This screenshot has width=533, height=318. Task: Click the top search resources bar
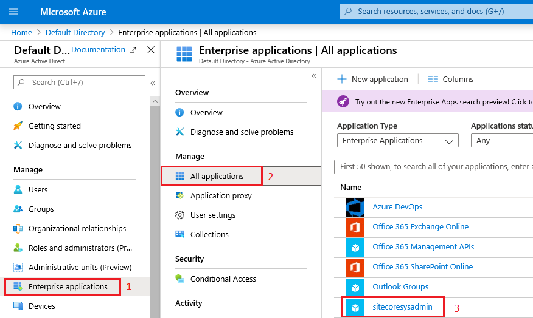436,12
